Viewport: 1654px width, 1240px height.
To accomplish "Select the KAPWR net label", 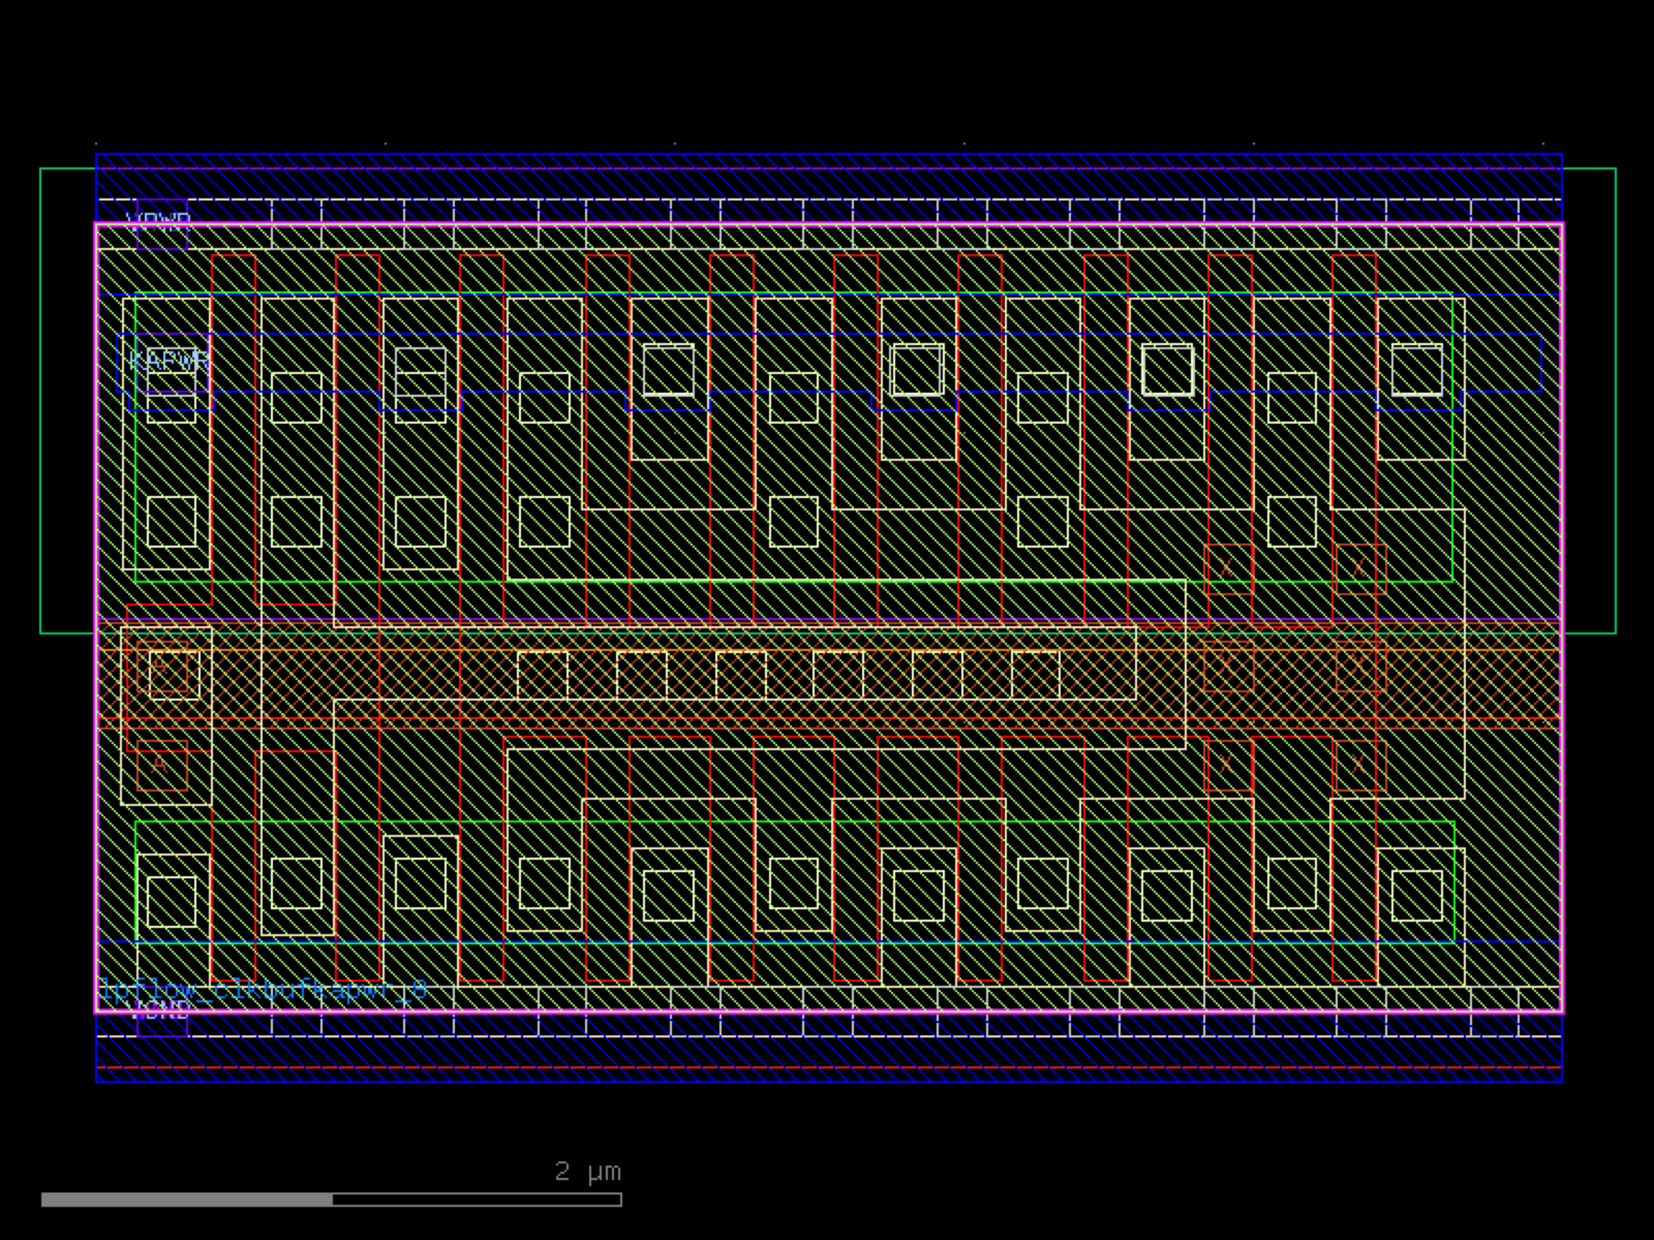I will (170, 360).
